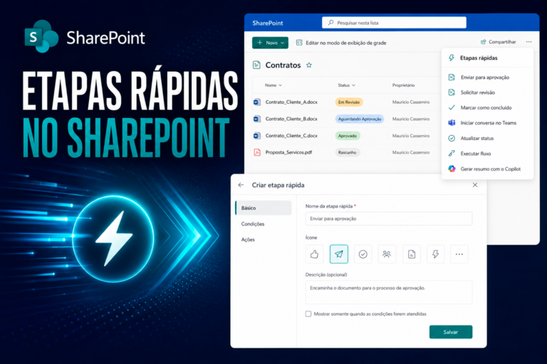This screenshot has width=547, height=364.
Task: Click the Salvar button
Action: click(451, 332)
